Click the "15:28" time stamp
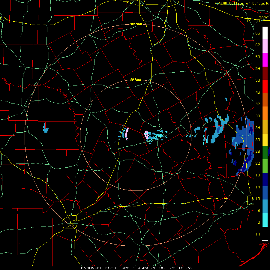 click(185, 268)
